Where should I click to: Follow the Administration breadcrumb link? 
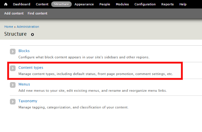[28, 27]
